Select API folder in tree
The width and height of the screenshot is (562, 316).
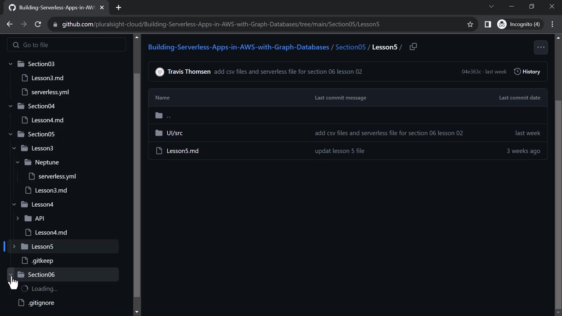pyautogui.click(x=40, y=219)
